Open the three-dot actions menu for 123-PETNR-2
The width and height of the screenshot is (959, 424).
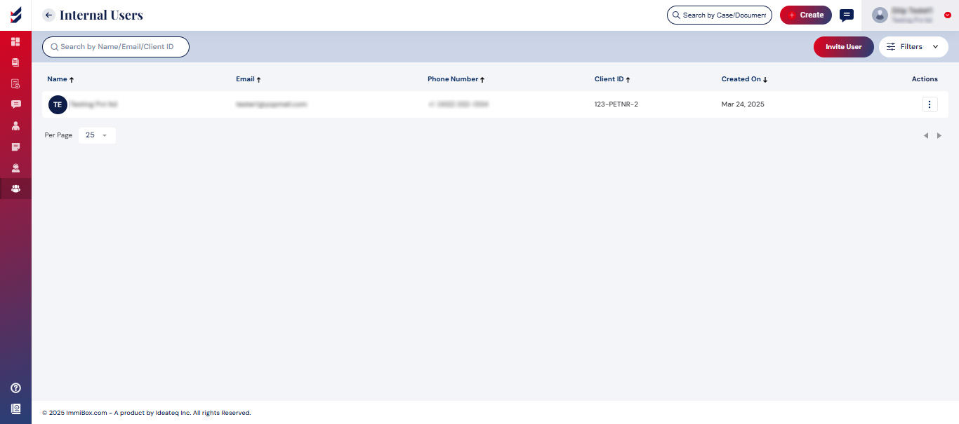930,104
